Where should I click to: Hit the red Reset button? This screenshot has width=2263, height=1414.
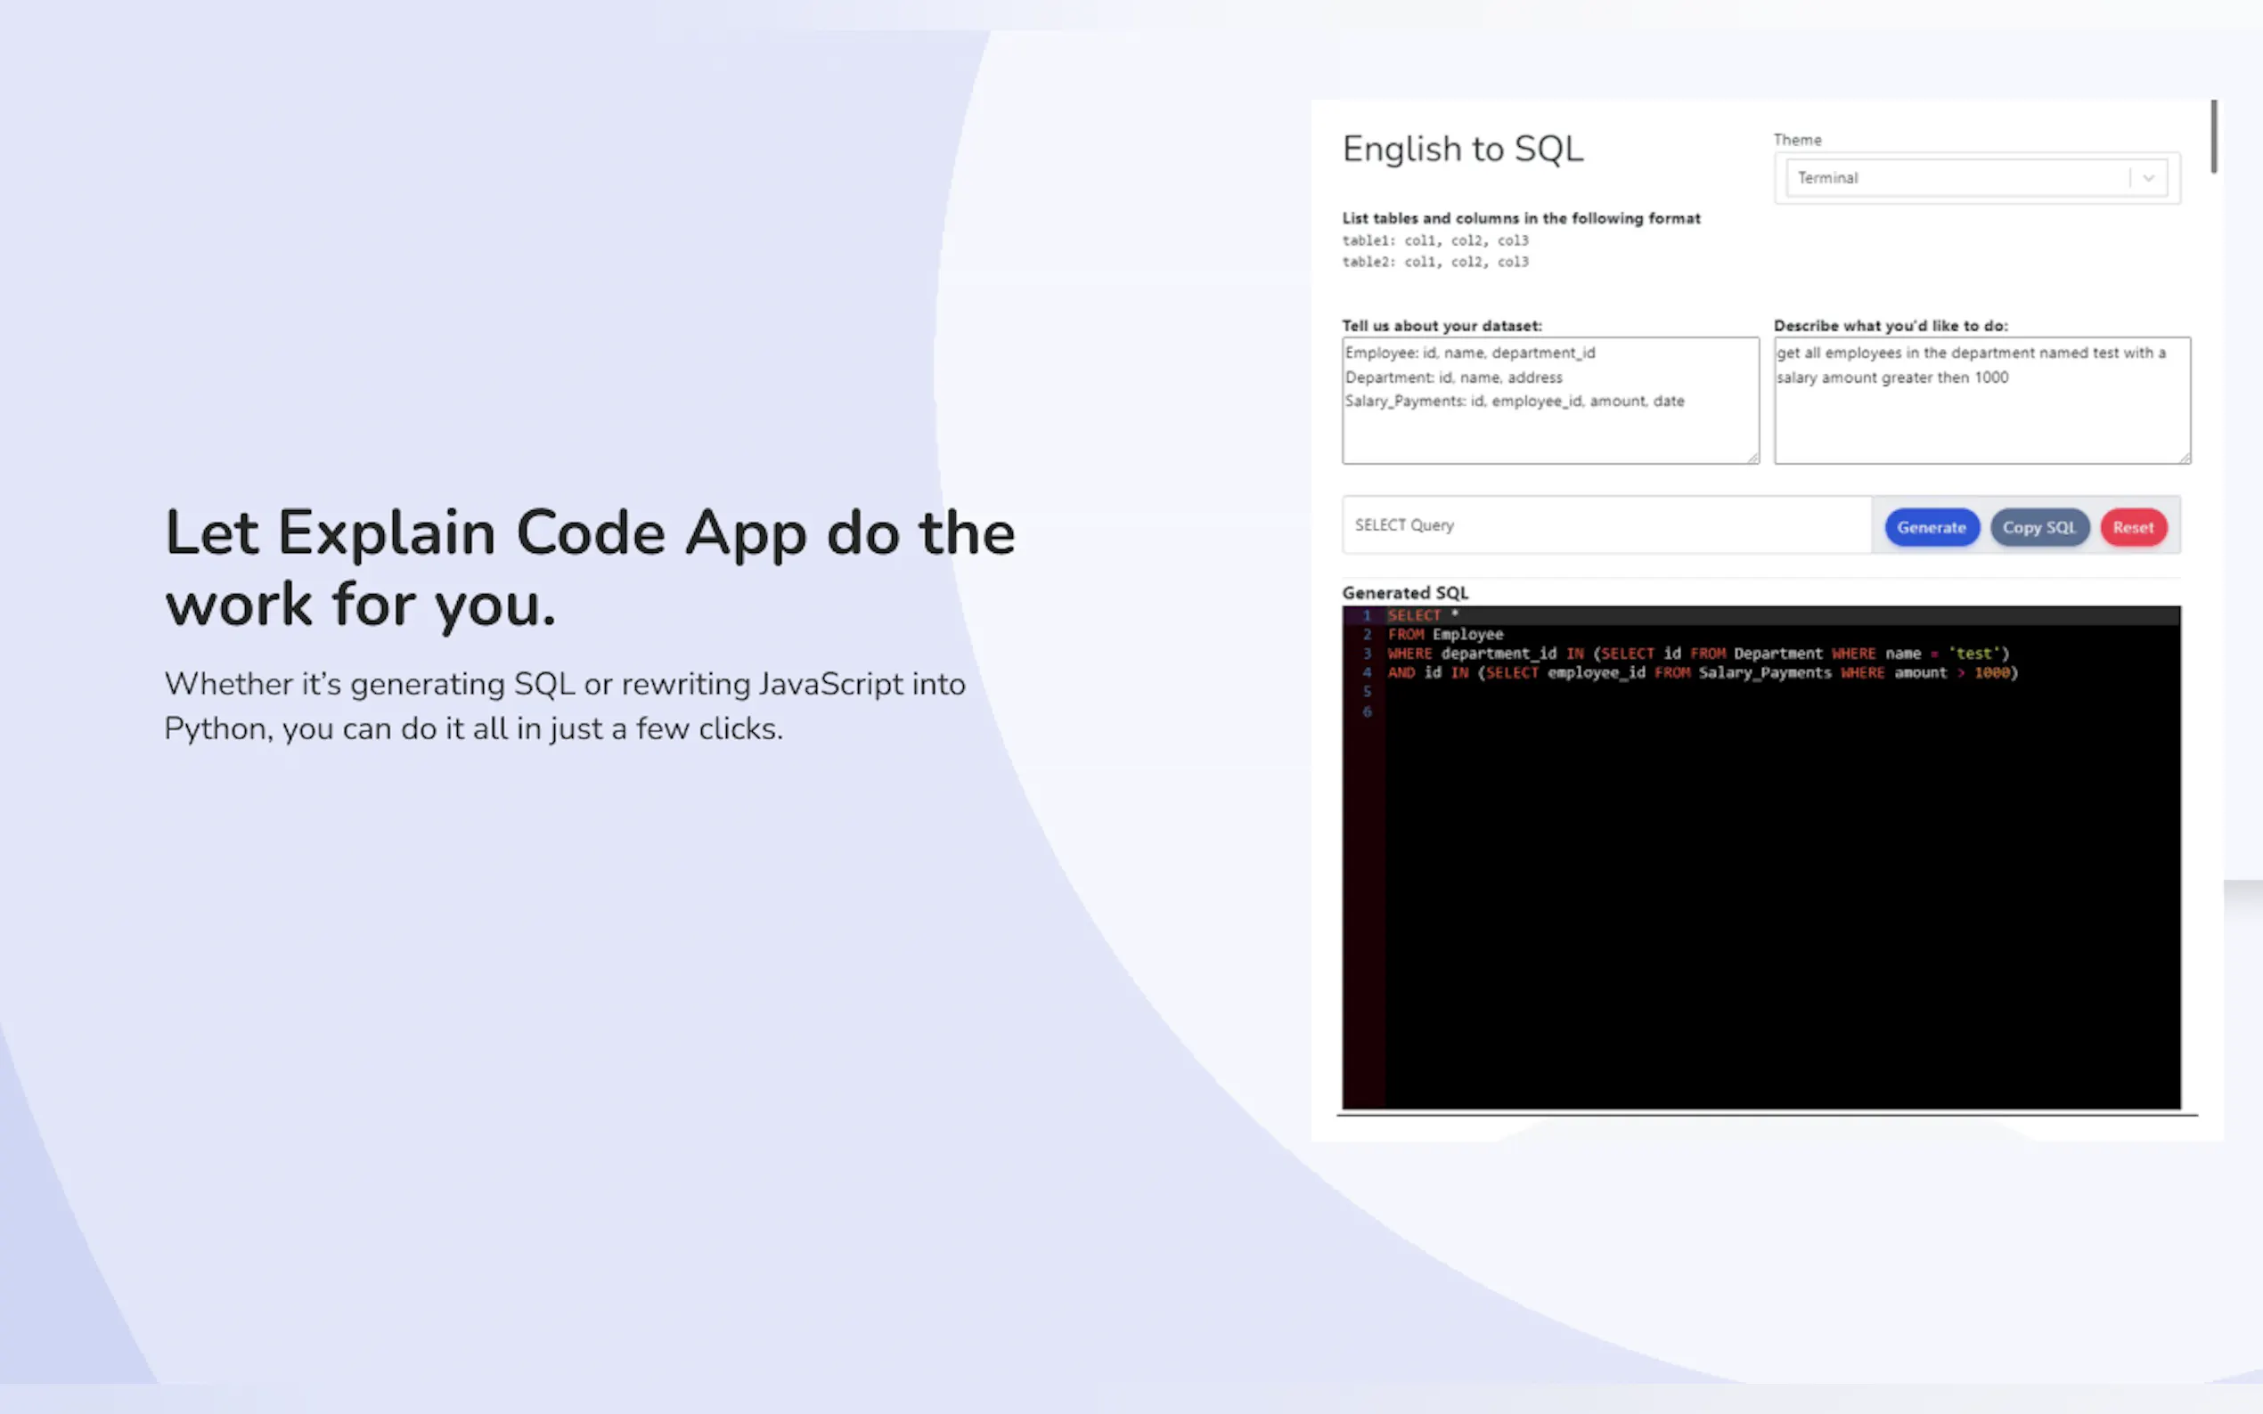pyautogui.click(x=2132, y=527)
